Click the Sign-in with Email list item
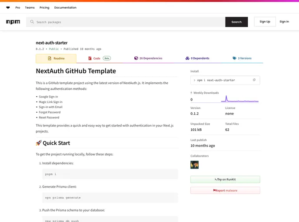This screenshot has width=299, height=222. coord(50,107)
